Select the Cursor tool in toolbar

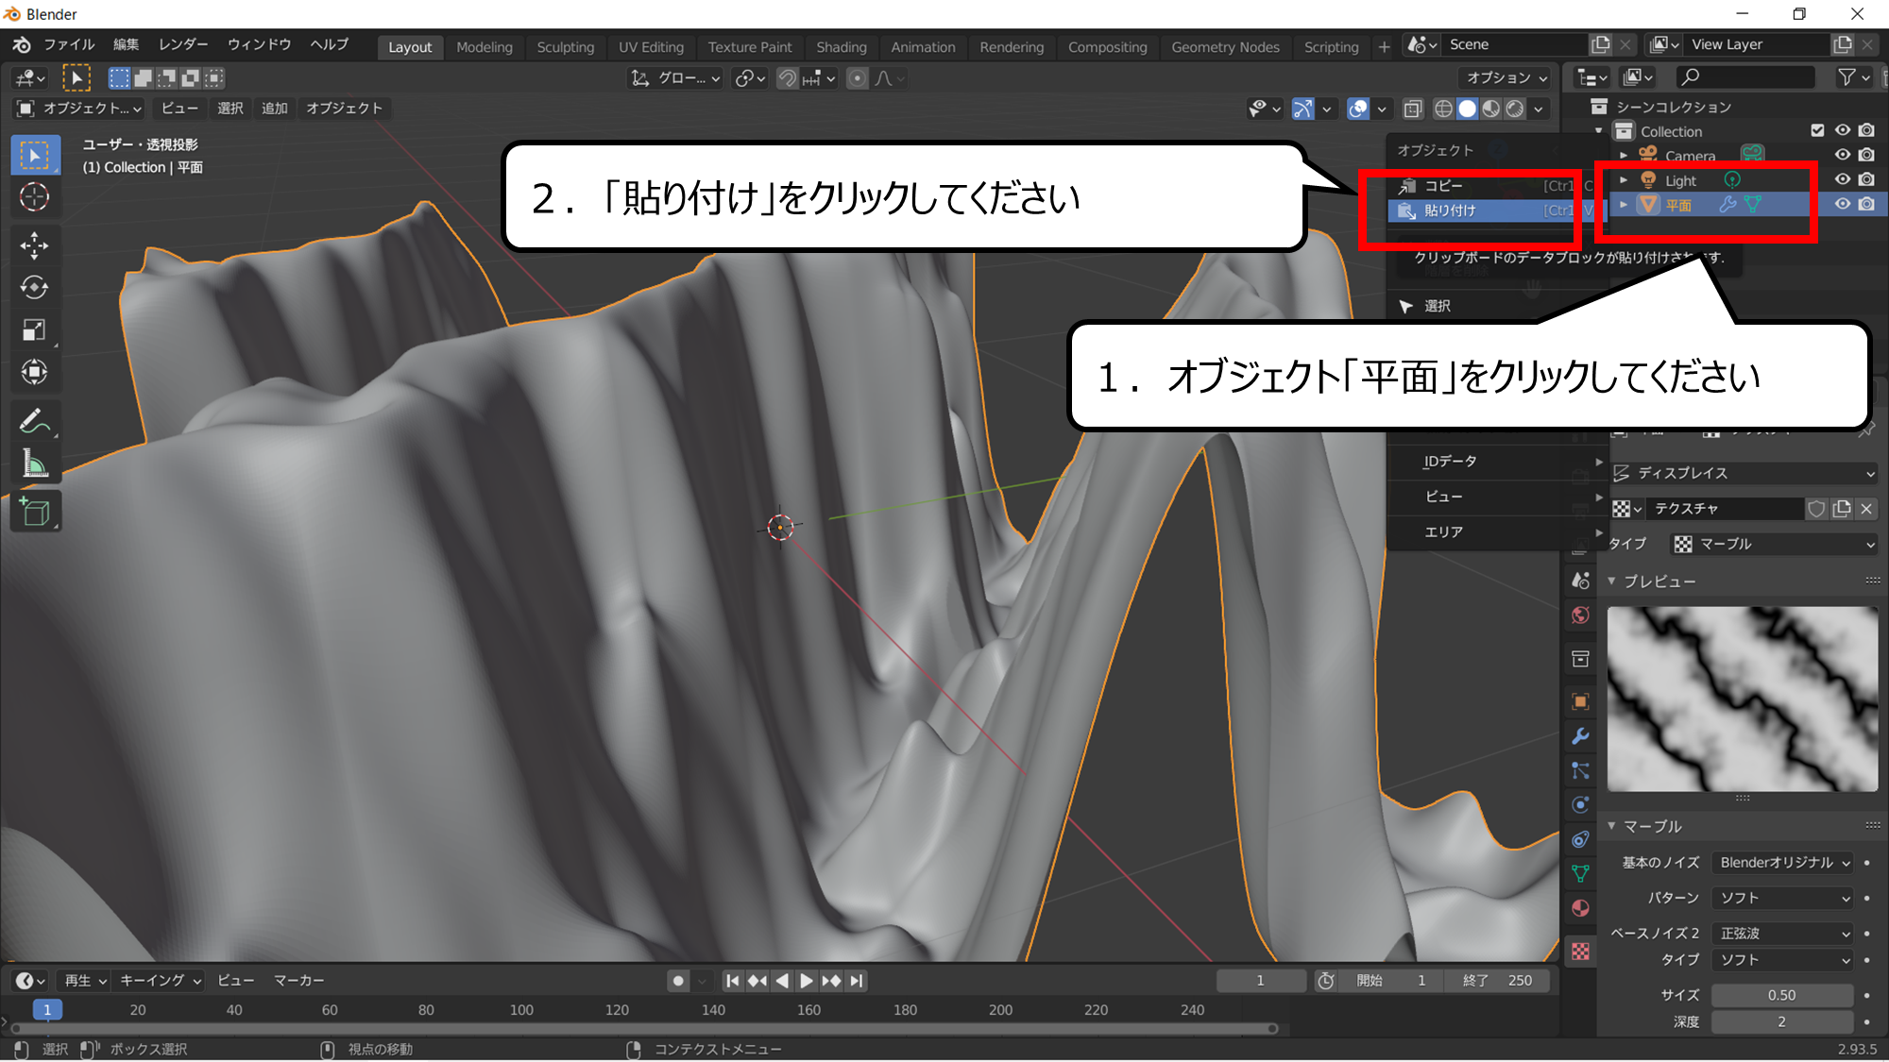point(35,197)
